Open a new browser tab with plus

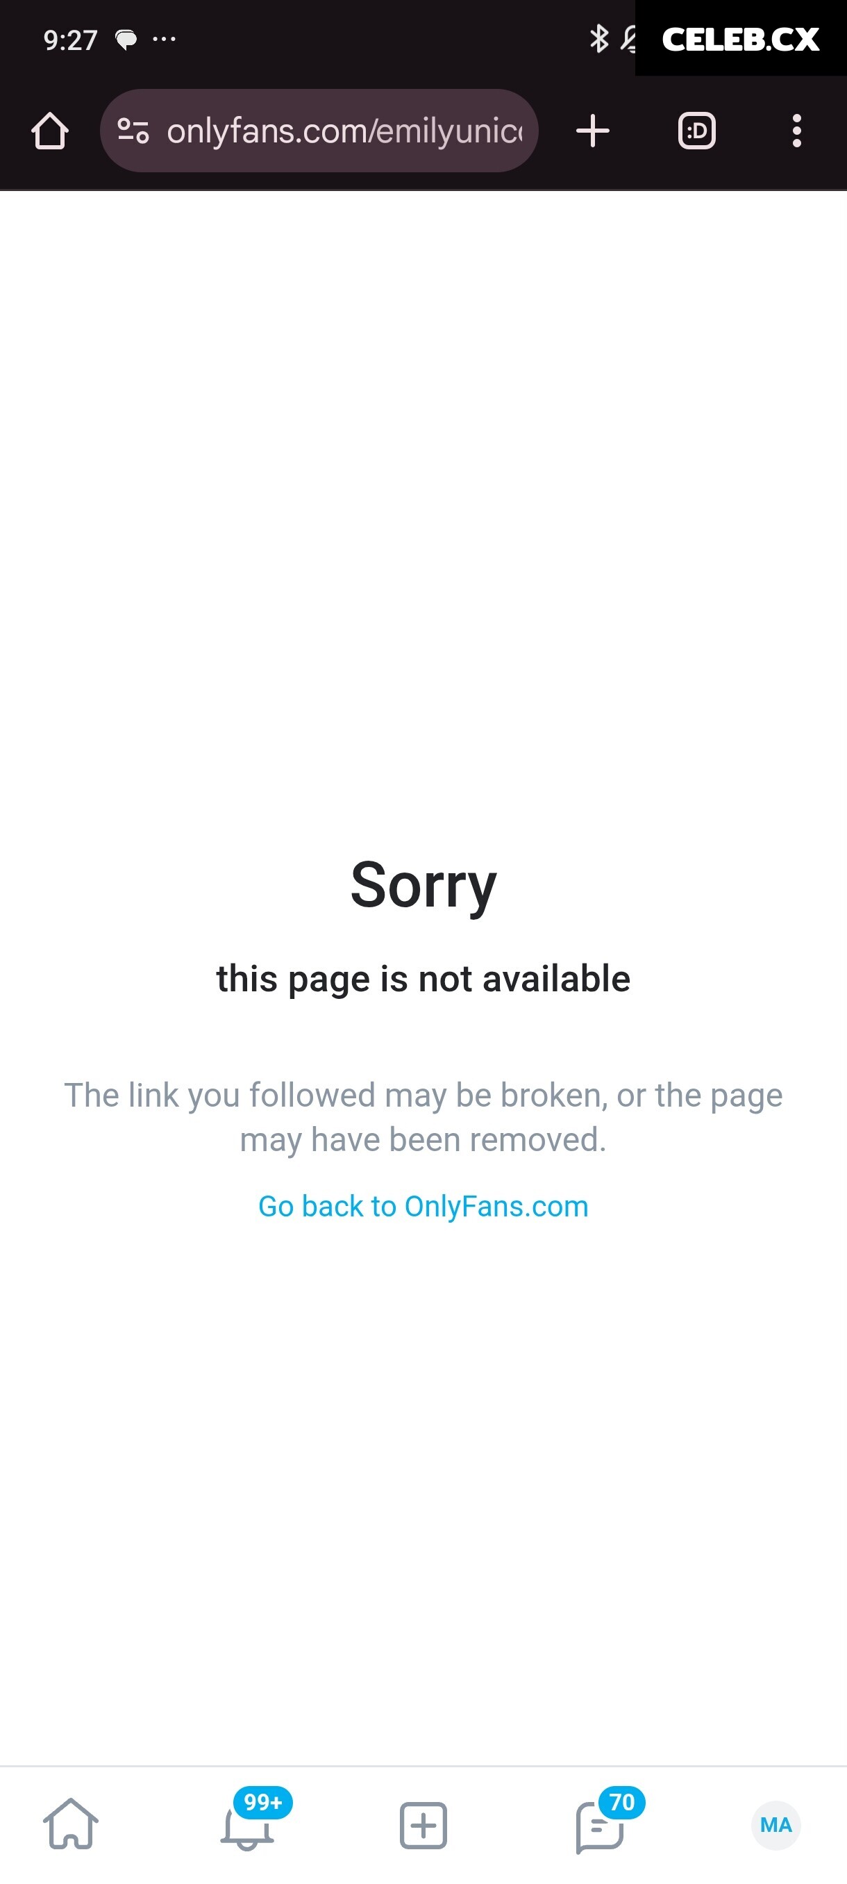click(x=593, y=131)
